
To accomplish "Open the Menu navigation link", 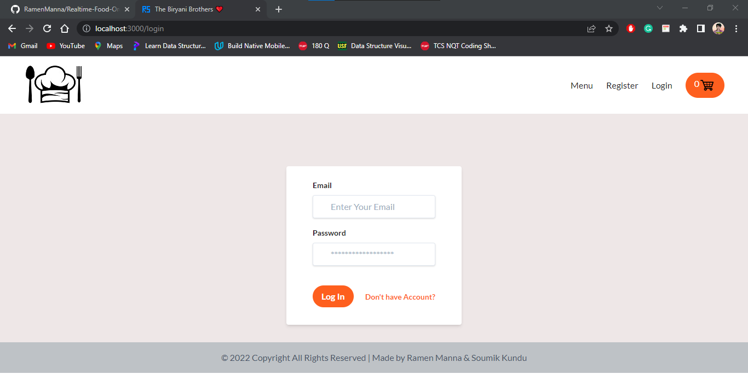I will pyautogui.click(x=582, y=85).
